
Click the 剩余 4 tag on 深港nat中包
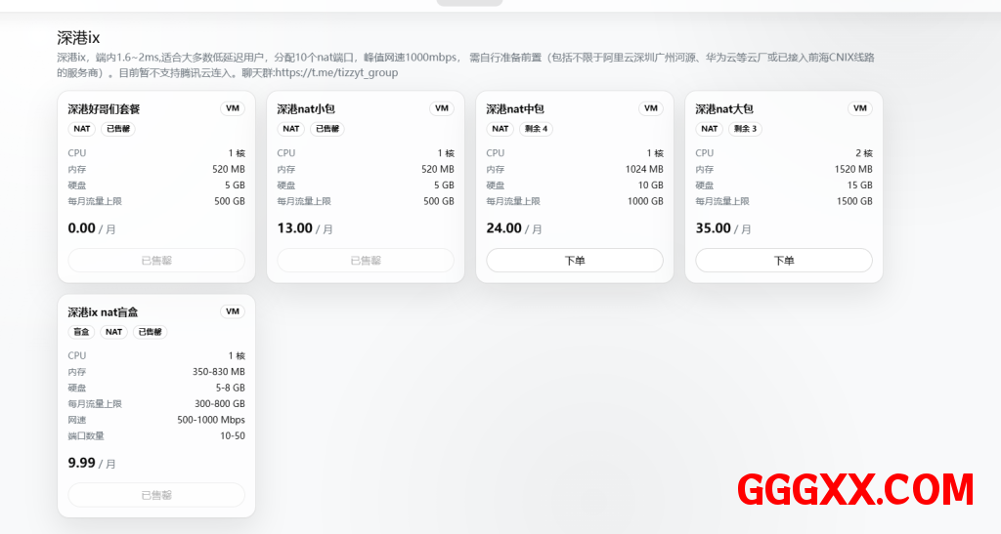(x=536, y=129)
